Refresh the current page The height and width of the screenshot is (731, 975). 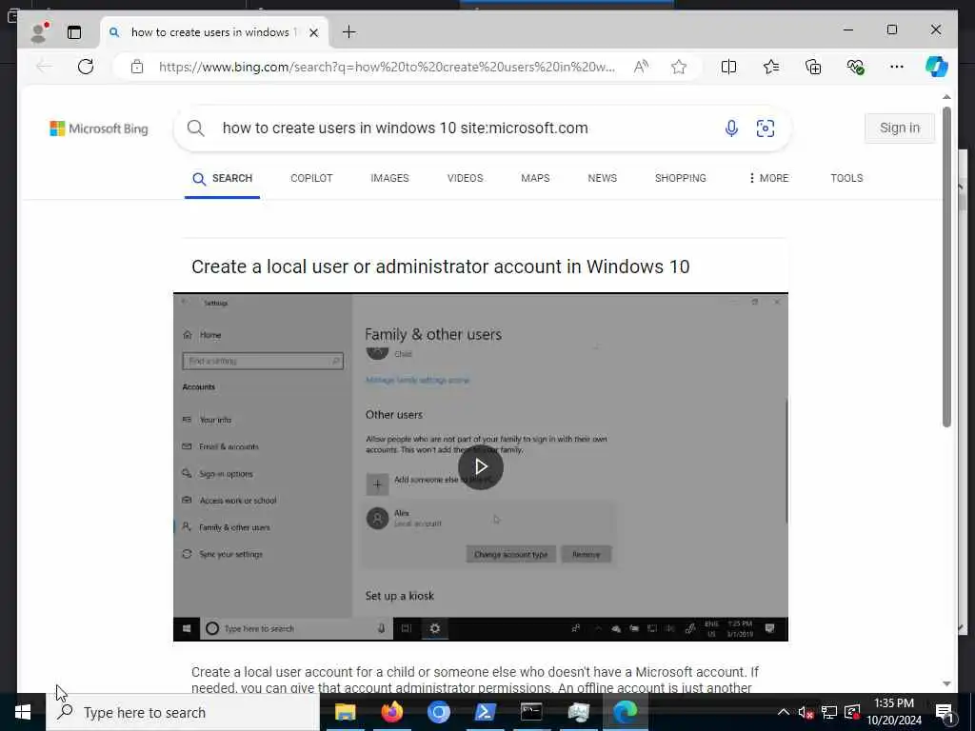pyautogui.click(x=86, y=67)
